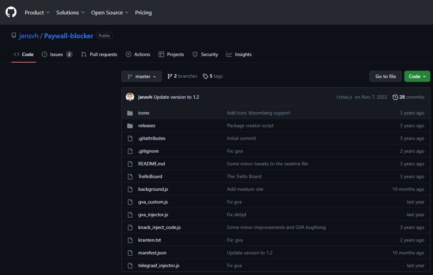Click the releases folder icon

130,126
